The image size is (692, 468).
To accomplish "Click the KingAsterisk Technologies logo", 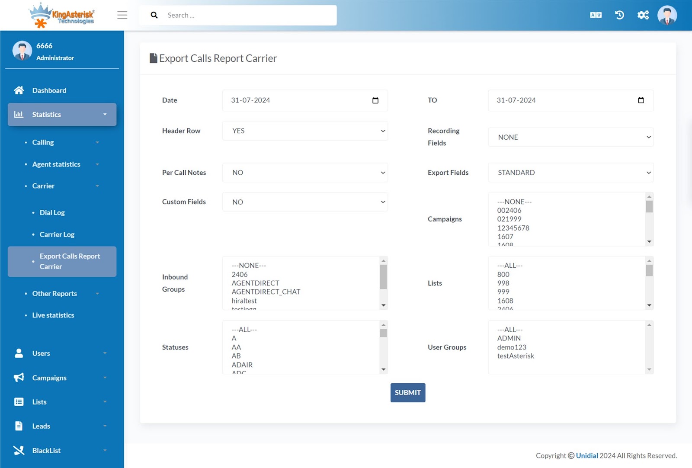I will (62, 16).
